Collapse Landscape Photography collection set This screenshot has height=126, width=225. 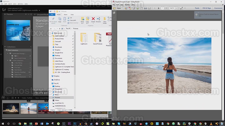[8, 53]
